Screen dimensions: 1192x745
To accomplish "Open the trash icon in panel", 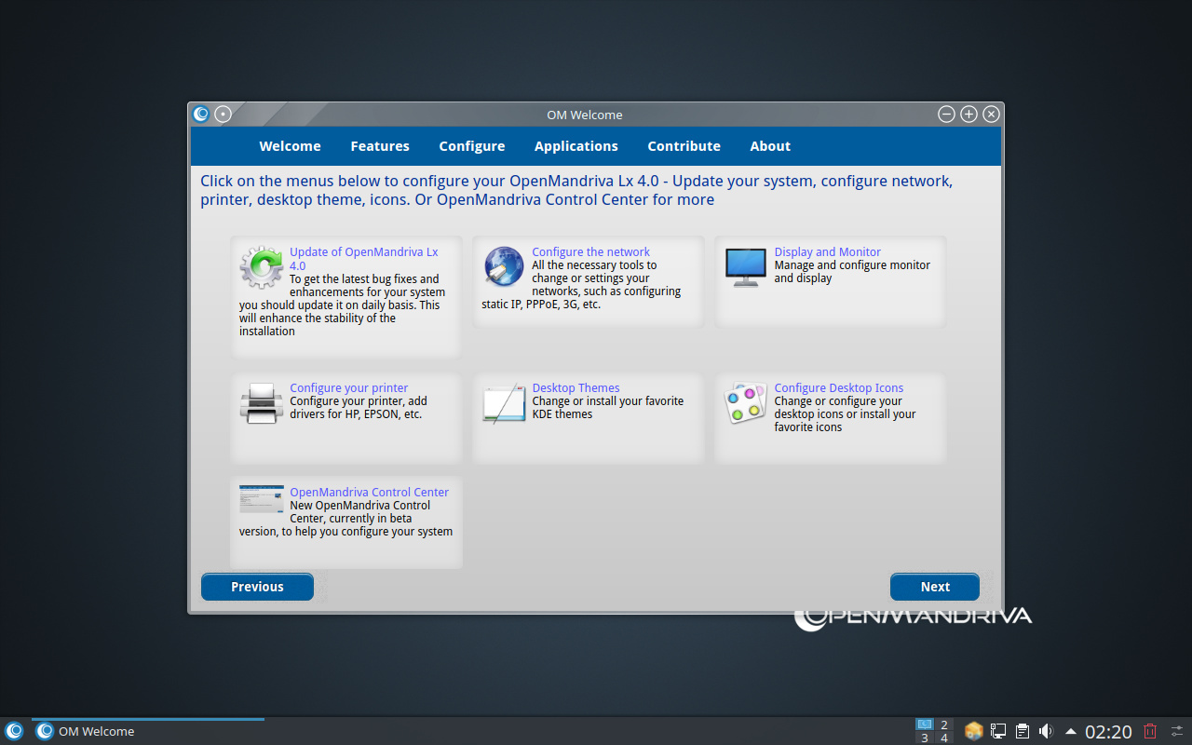I will [1150, 731].
